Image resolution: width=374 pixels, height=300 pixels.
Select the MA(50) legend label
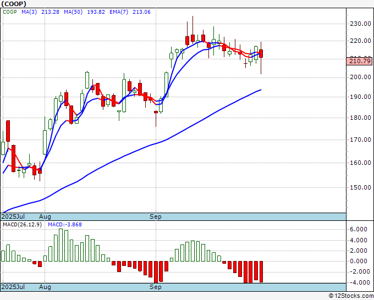click(x=73, y=12)
